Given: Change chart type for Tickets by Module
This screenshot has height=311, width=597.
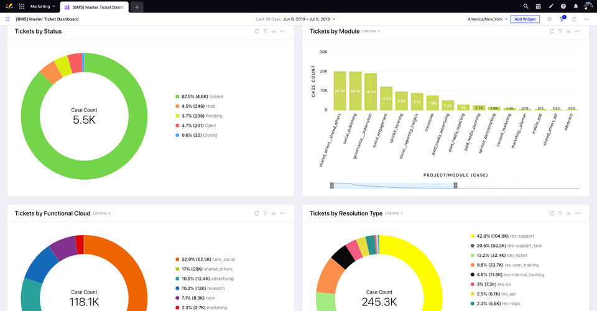Looking at the screenshot, I should tap(568, 31).
